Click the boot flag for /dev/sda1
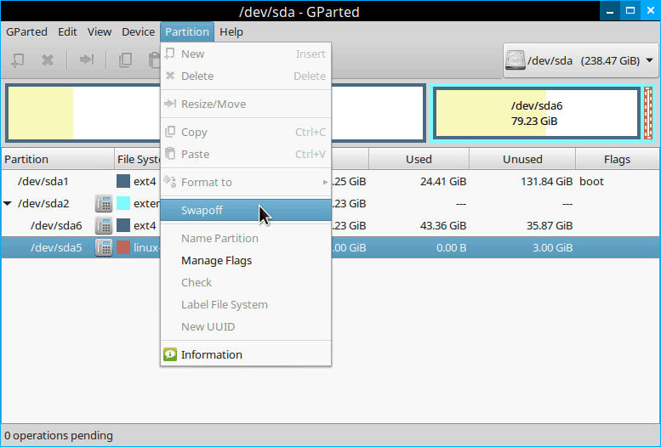 click(591, 182)
